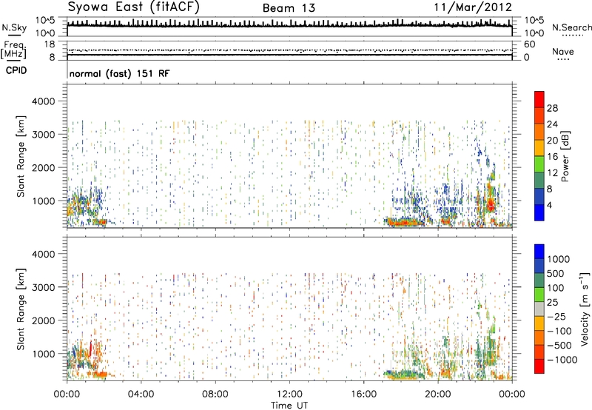Image resolution: width=592 pixels, height=410 pixels.
Task: Click the 'Syowa East (fitACF)' title
Action: [134, 7]
